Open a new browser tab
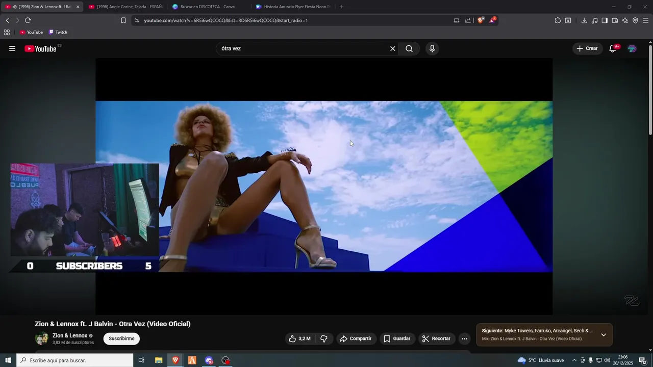653x367 pixels. 341,7
